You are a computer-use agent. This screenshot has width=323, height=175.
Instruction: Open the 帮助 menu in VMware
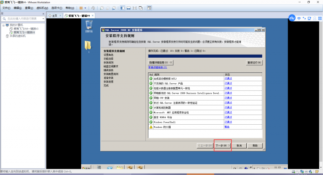click(70, 8)
